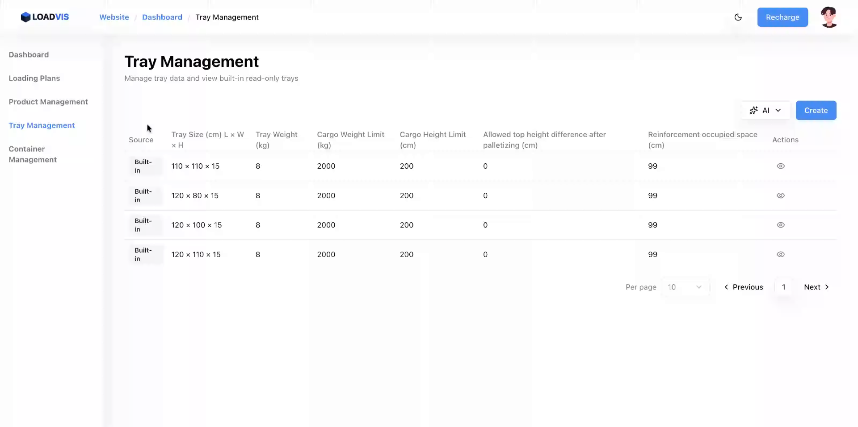This screenshot has height=427, width=858.
Task: View details of 120 × 110 × 15 tray
Action: (x=780, y=254)
